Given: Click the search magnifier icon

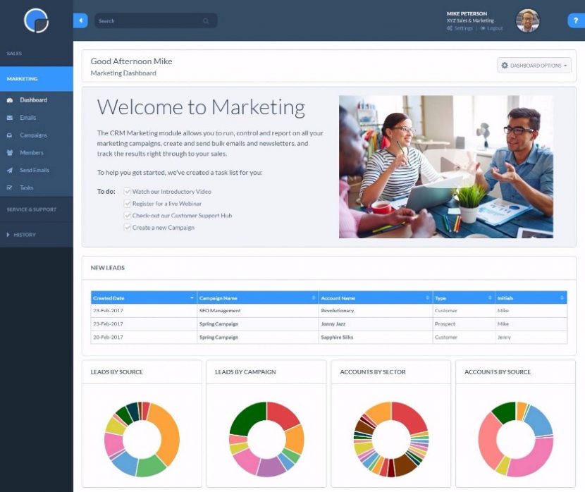Looking at the screenshot, I should pos(206,20).
